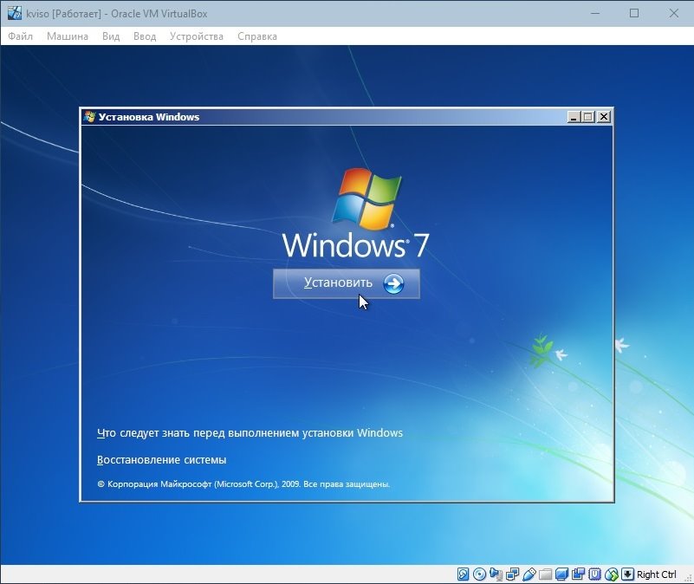The width and height of the screenshot is (694, 584).
Task: Click the shared folders icon
Action: click(545, 574)
